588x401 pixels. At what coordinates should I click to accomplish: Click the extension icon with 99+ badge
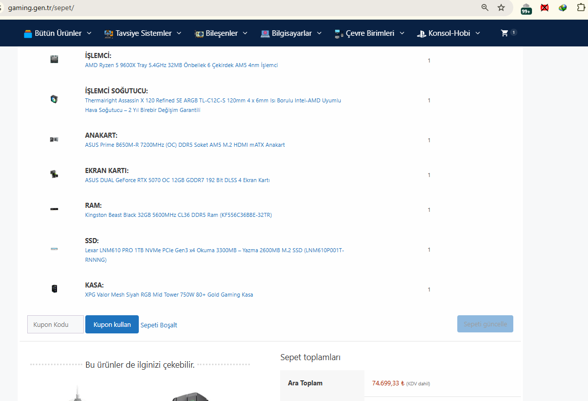point(526,8)
